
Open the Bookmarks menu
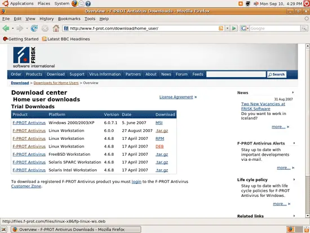[69, 19]
